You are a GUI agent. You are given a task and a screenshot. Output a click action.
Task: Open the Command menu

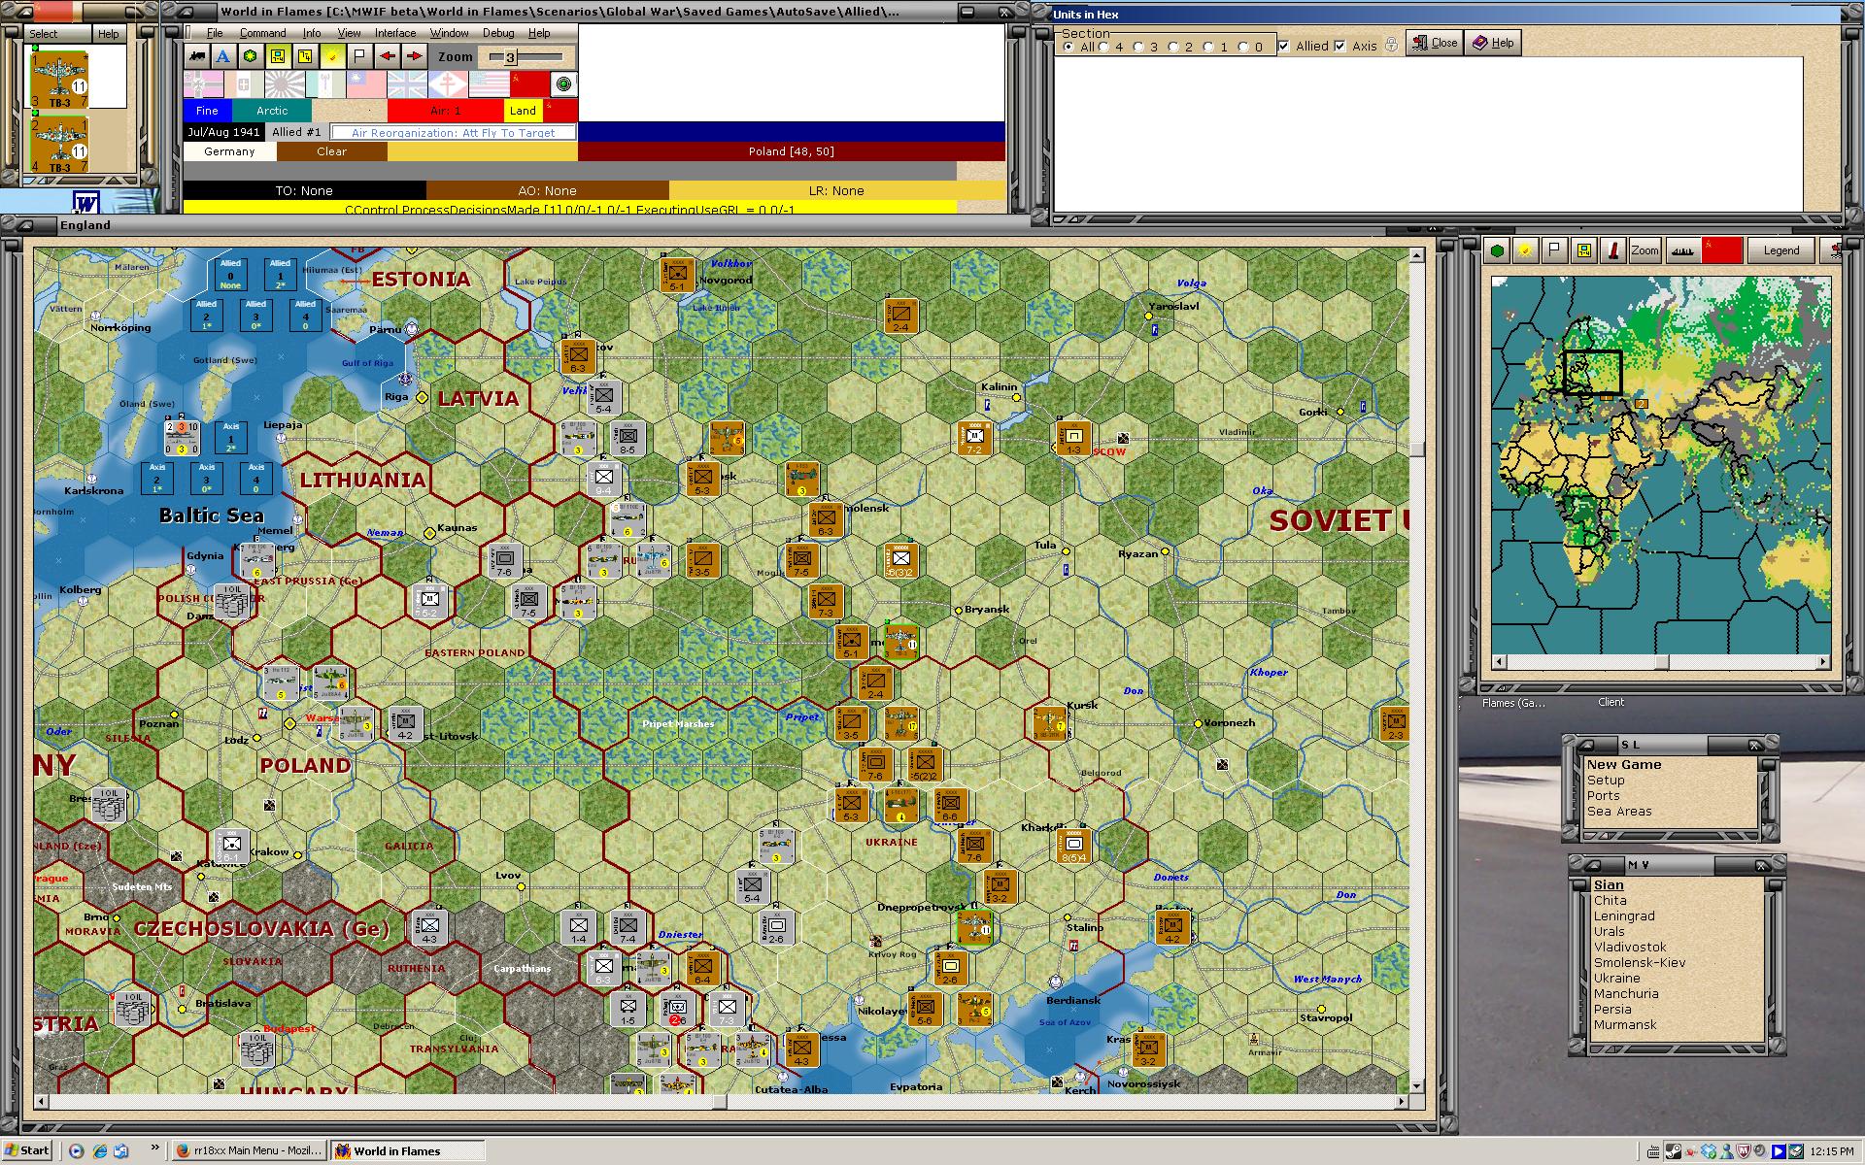pyautogui.click(x=262, y=33)
